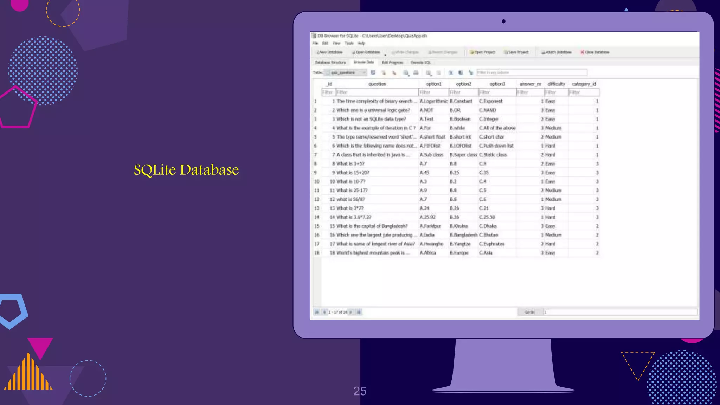Open the Tools menu

[x=349, y=43]
